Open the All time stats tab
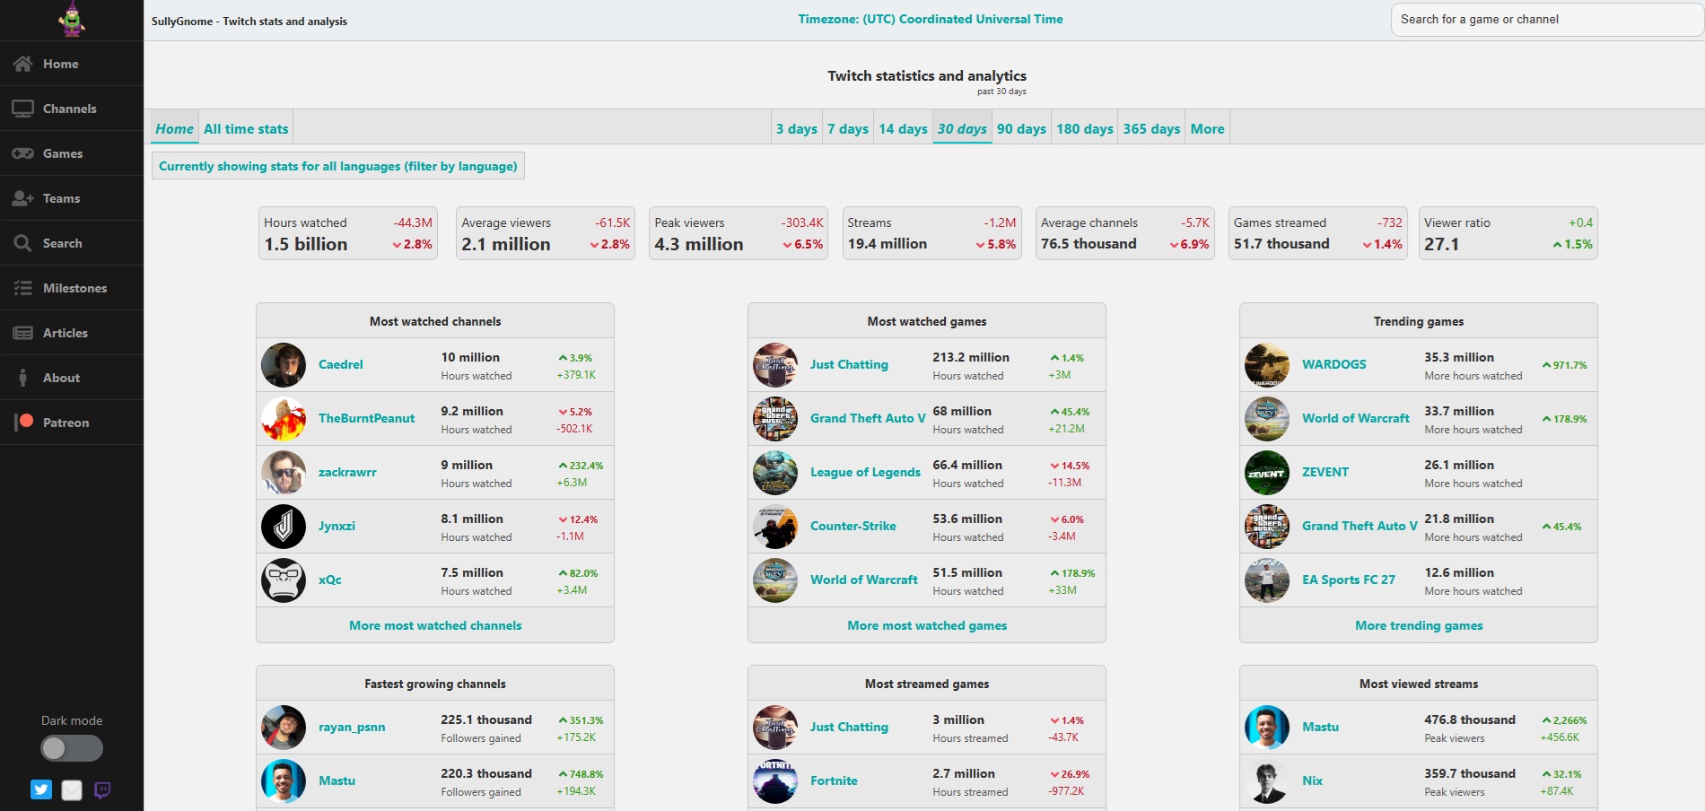The width and height of the screenshot is (1705, 811). [246, 128]
